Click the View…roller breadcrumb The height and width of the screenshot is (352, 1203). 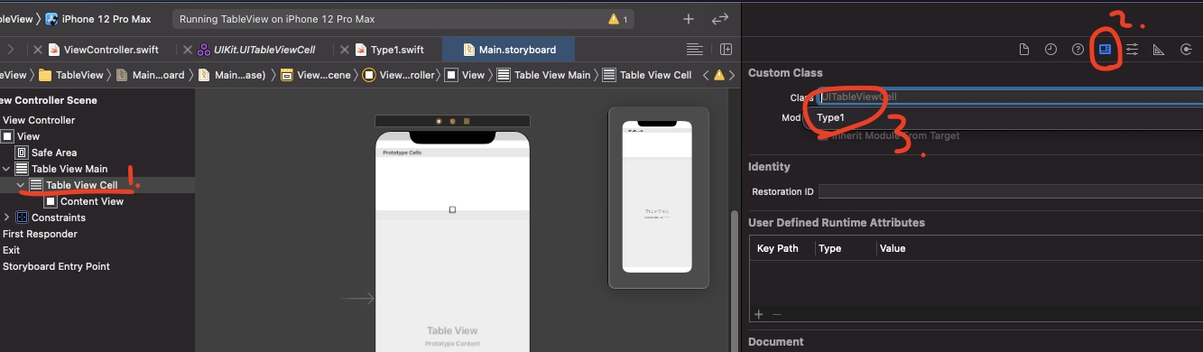398,75
